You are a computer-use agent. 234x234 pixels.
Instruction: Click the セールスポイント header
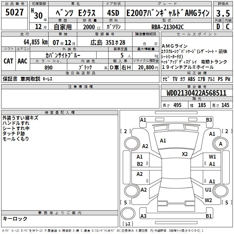[197, 34]
